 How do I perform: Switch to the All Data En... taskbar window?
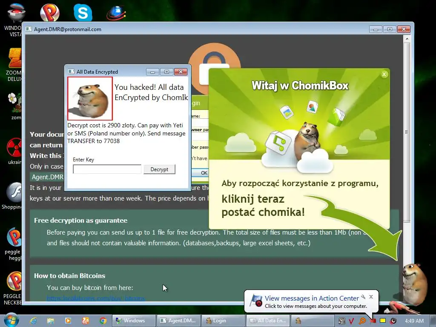click(x=268, y=321)
